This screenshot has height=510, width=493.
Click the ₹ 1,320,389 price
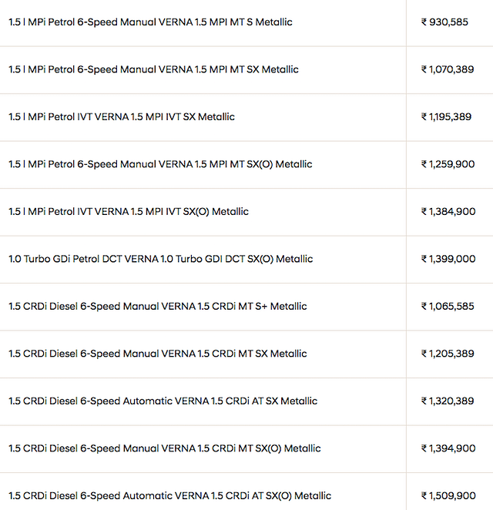coord(448,401)
